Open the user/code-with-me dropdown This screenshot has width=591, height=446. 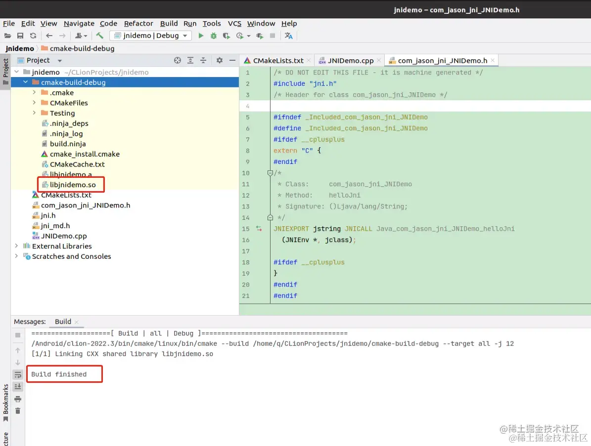coord(81,36)
